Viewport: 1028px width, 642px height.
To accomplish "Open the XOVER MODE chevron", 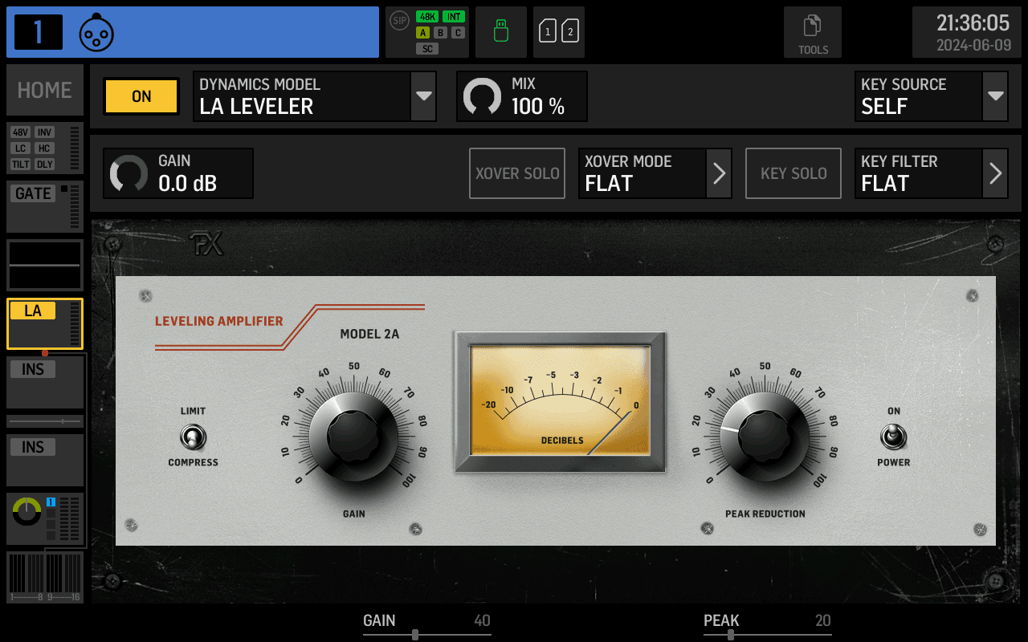I will tap(719, 173).
